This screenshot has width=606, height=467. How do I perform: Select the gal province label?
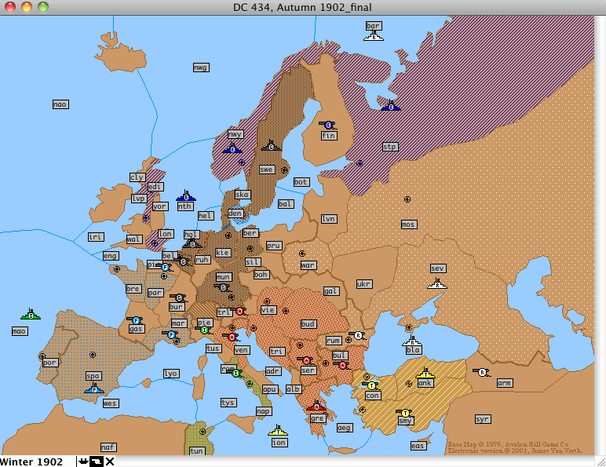331,291
